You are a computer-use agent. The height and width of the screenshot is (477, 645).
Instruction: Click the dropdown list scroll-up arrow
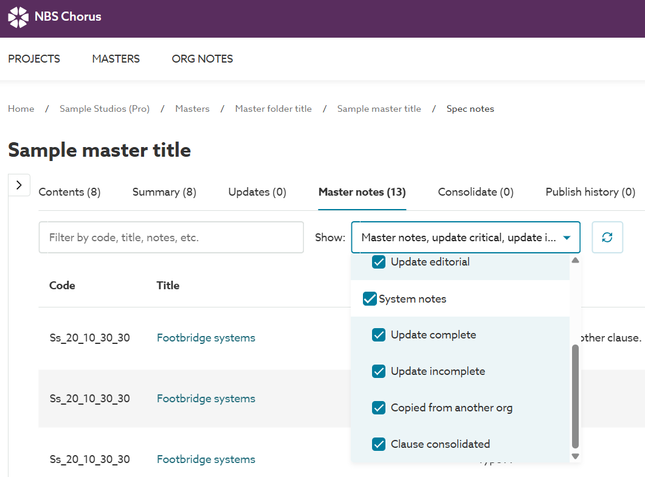576,260
